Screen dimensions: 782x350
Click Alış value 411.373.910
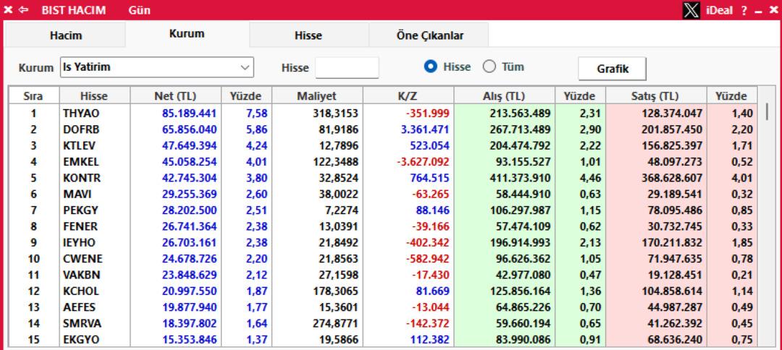(x=522, y=178)
